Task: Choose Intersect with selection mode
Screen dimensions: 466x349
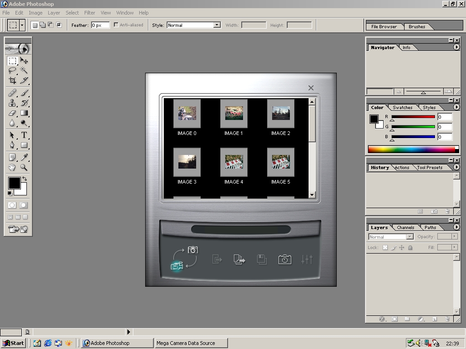Action: pos(59,25)
